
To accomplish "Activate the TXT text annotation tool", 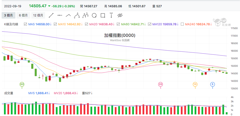I will coord(111,15).
